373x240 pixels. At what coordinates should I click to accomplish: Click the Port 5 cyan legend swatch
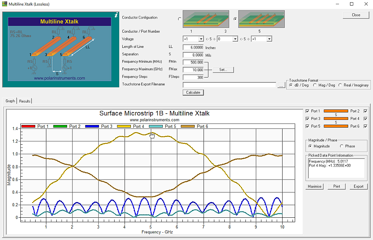tap(156, 126)
